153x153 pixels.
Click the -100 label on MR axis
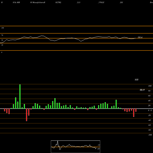click(150, 135)
